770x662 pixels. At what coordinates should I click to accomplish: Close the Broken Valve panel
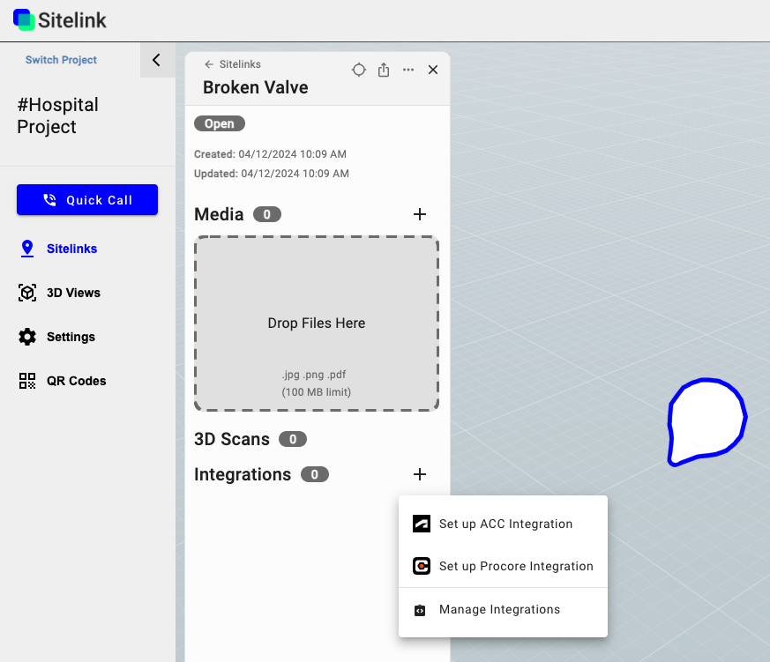433,70
